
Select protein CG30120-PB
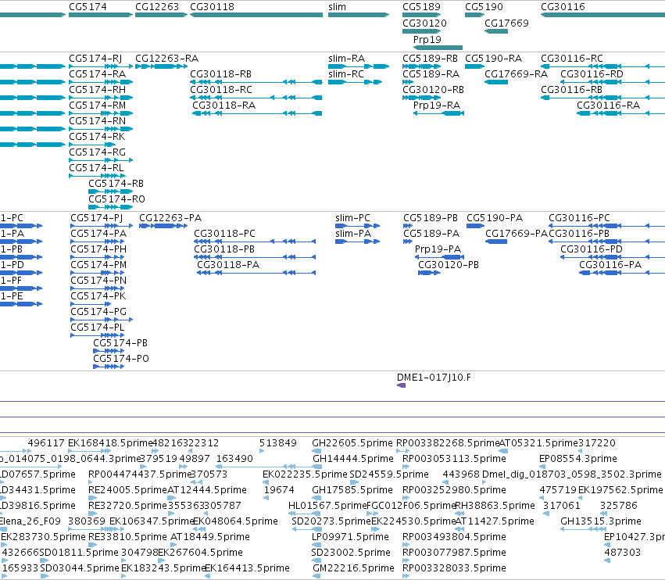tap(449, 265)
